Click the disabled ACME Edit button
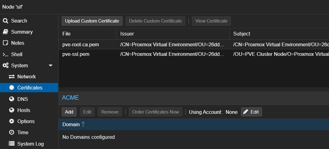Viewport: 329px width, 149px height. (x=87, y=112)
